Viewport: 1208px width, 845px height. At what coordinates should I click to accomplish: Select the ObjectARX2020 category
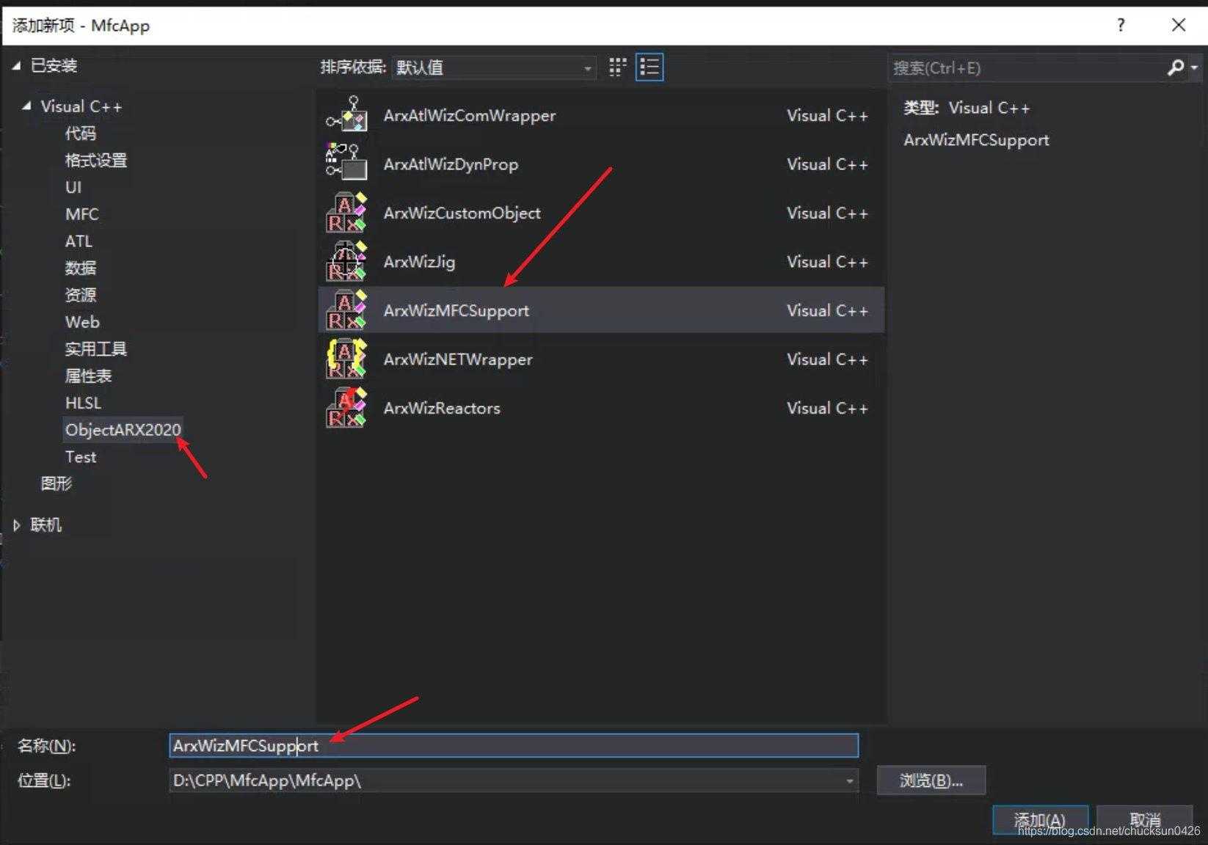tap(123, 430)
